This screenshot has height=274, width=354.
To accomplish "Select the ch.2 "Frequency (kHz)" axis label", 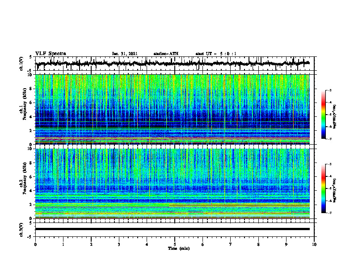I will click(25, 178).
